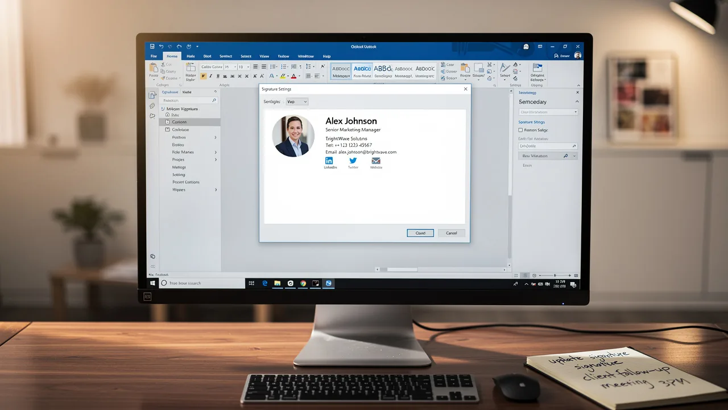Open File Explorer from the taskbar
728x410 pixels.
click(278, 283)
